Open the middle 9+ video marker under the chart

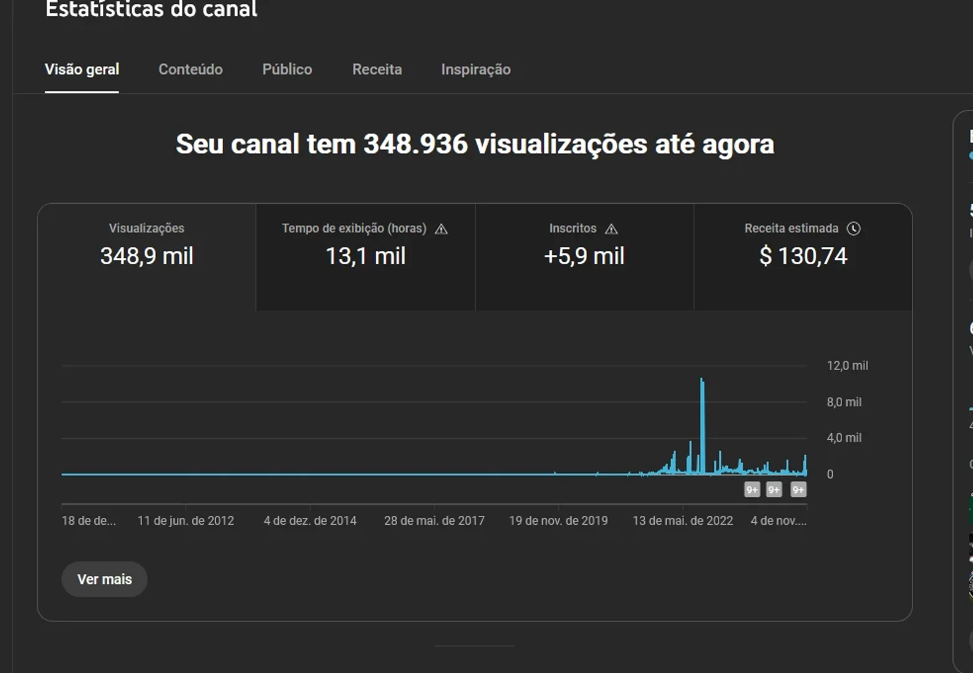tap(774, 490)
